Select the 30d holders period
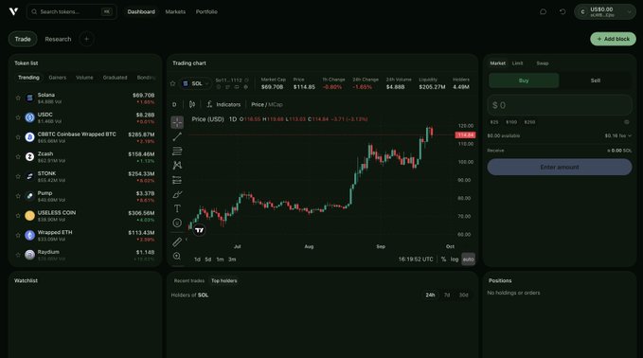643x358 pixels. 463,295
